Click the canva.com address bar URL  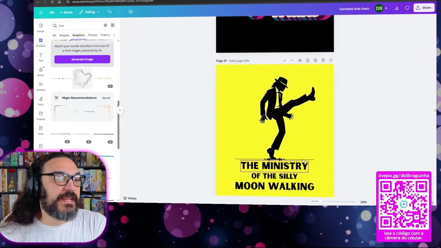(x=113, y=2)
